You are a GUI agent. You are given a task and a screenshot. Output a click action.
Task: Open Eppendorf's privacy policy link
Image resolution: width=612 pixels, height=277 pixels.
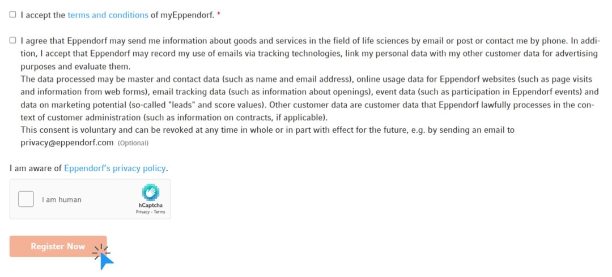[x=115, y=168]
